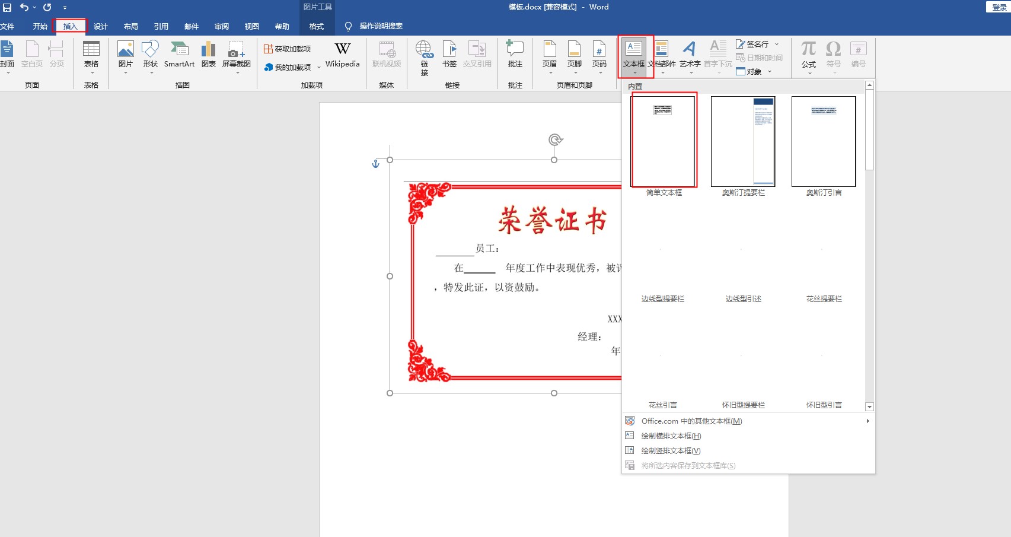This screenshot has height=537, width=1011.
Task: Insert a chart (图表)
Action: coord(209,55)
